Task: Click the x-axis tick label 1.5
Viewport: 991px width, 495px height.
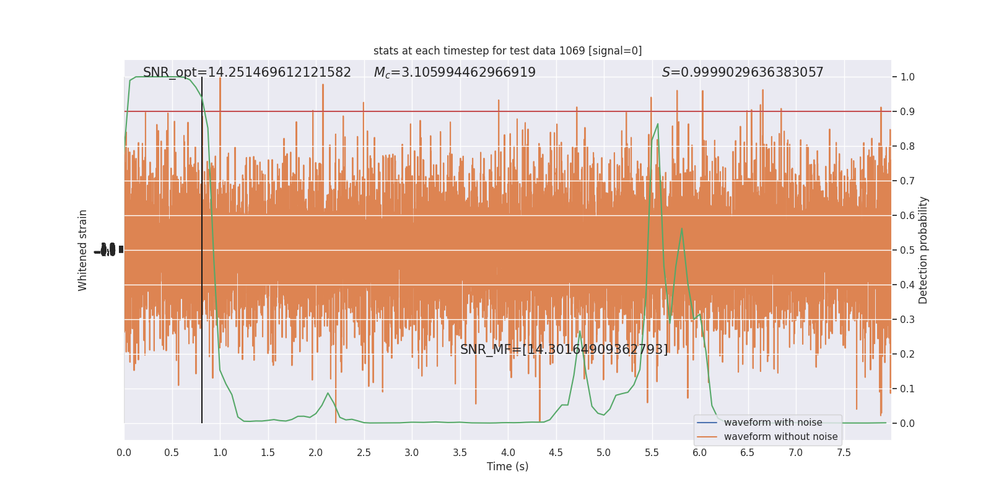Action: [x=268, y=453]
